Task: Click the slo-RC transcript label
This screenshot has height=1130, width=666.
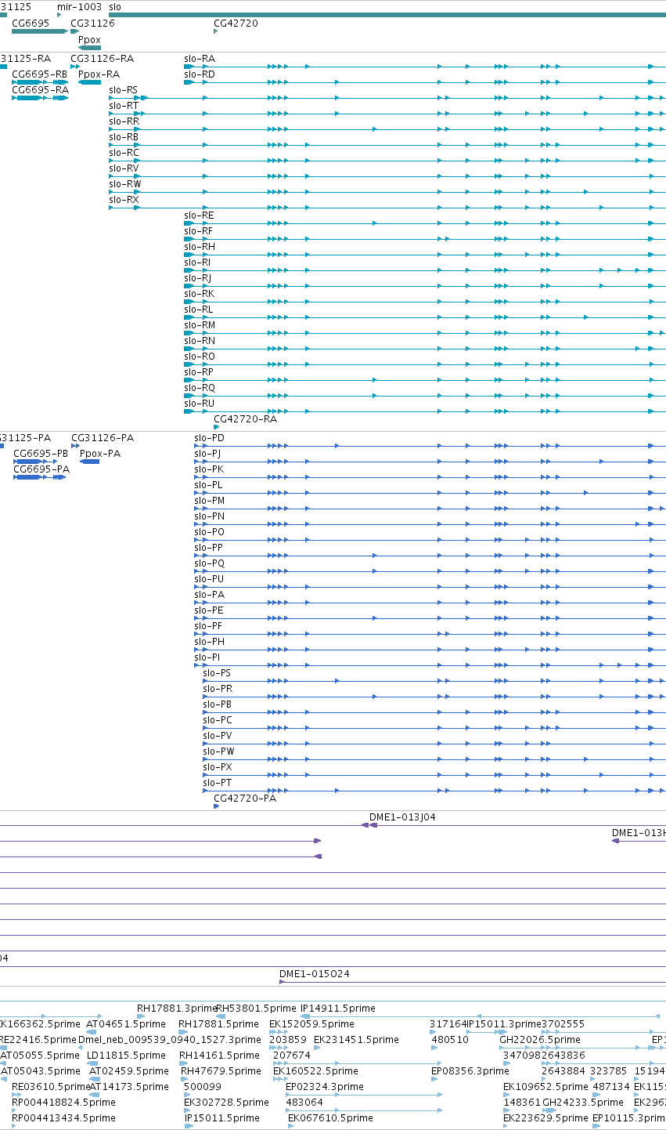Action: (124, 153)
